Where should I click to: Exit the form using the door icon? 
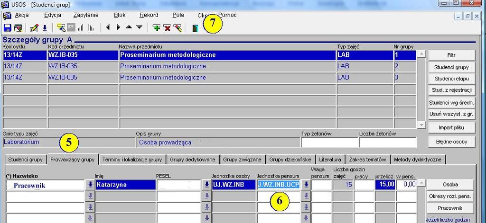pos(195,28)
